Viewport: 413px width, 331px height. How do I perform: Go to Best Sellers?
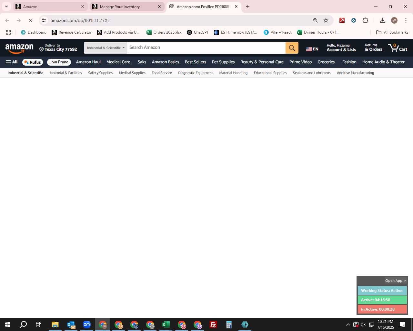pos(196,62)
